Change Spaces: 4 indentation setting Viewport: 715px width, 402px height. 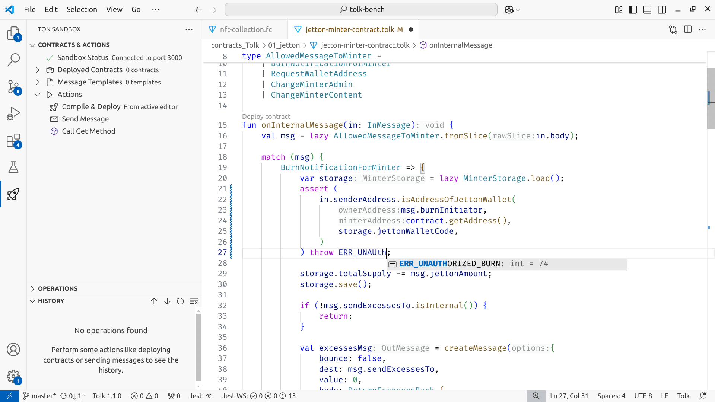coord(611,396)
